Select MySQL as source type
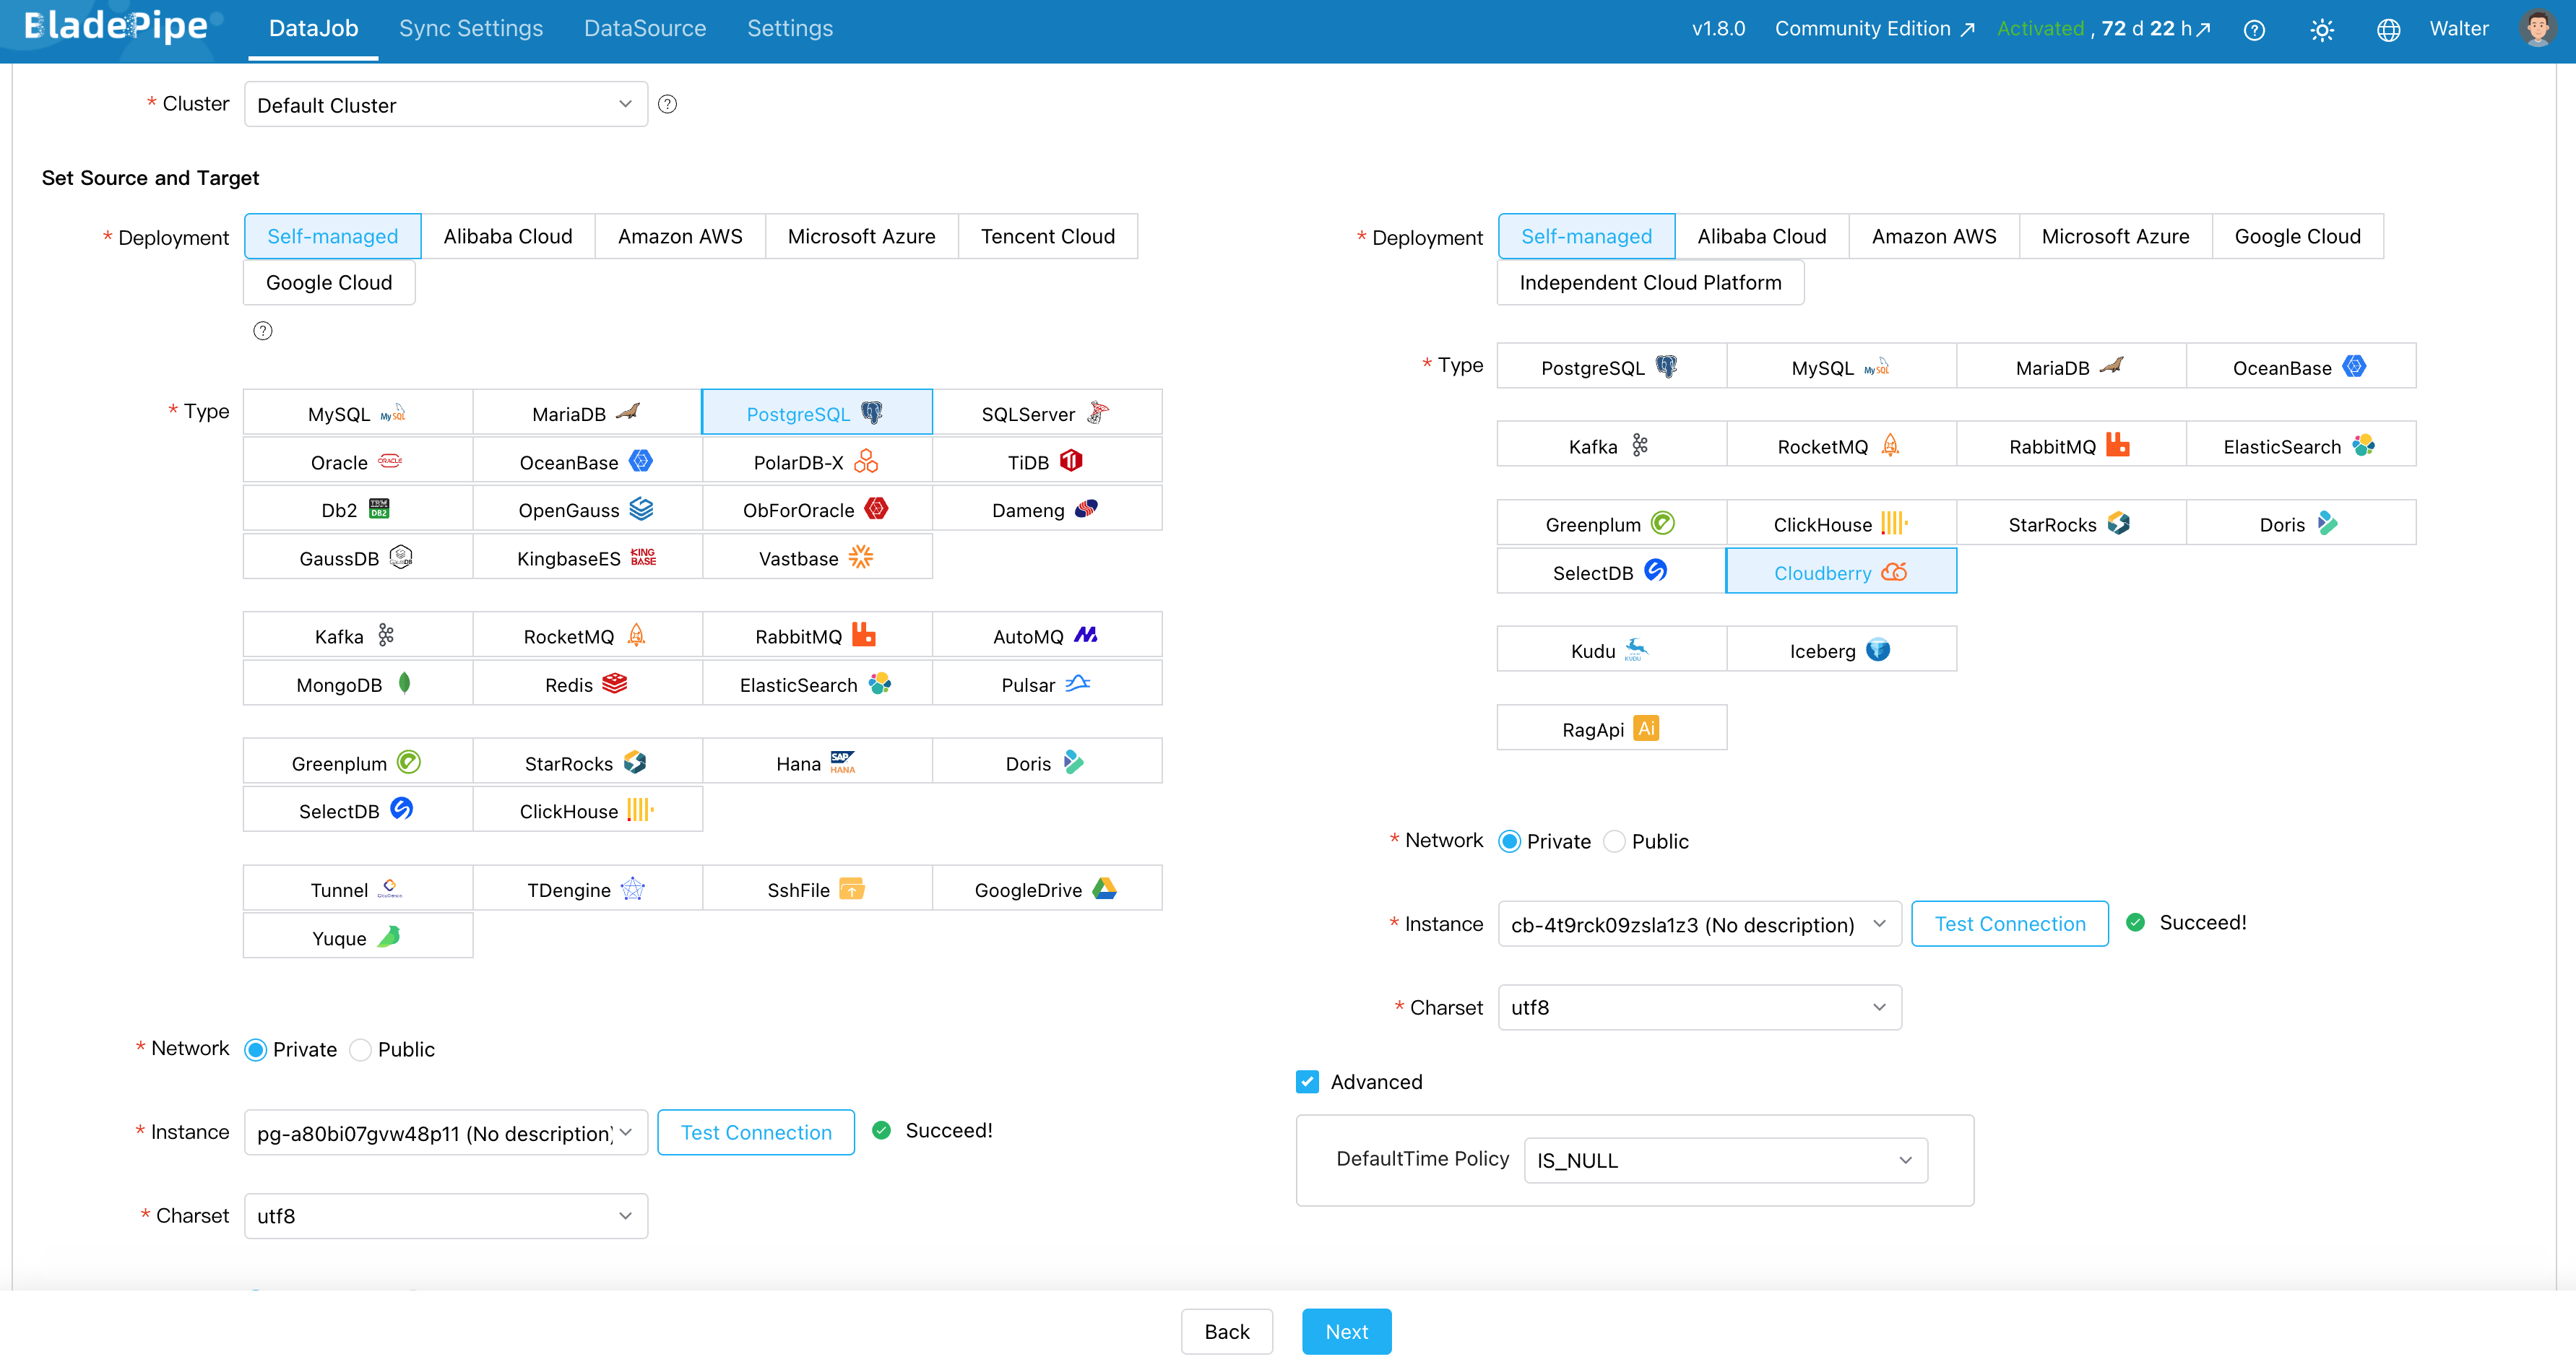 coord(358,413)
